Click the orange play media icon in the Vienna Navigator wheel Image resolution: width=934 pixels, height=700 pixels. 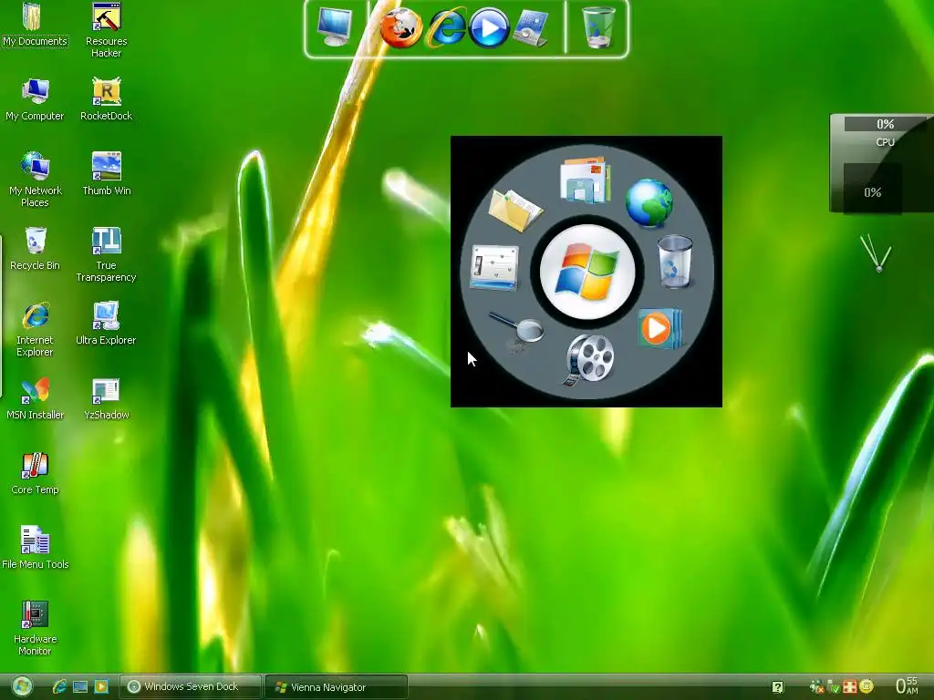(659, 328)
